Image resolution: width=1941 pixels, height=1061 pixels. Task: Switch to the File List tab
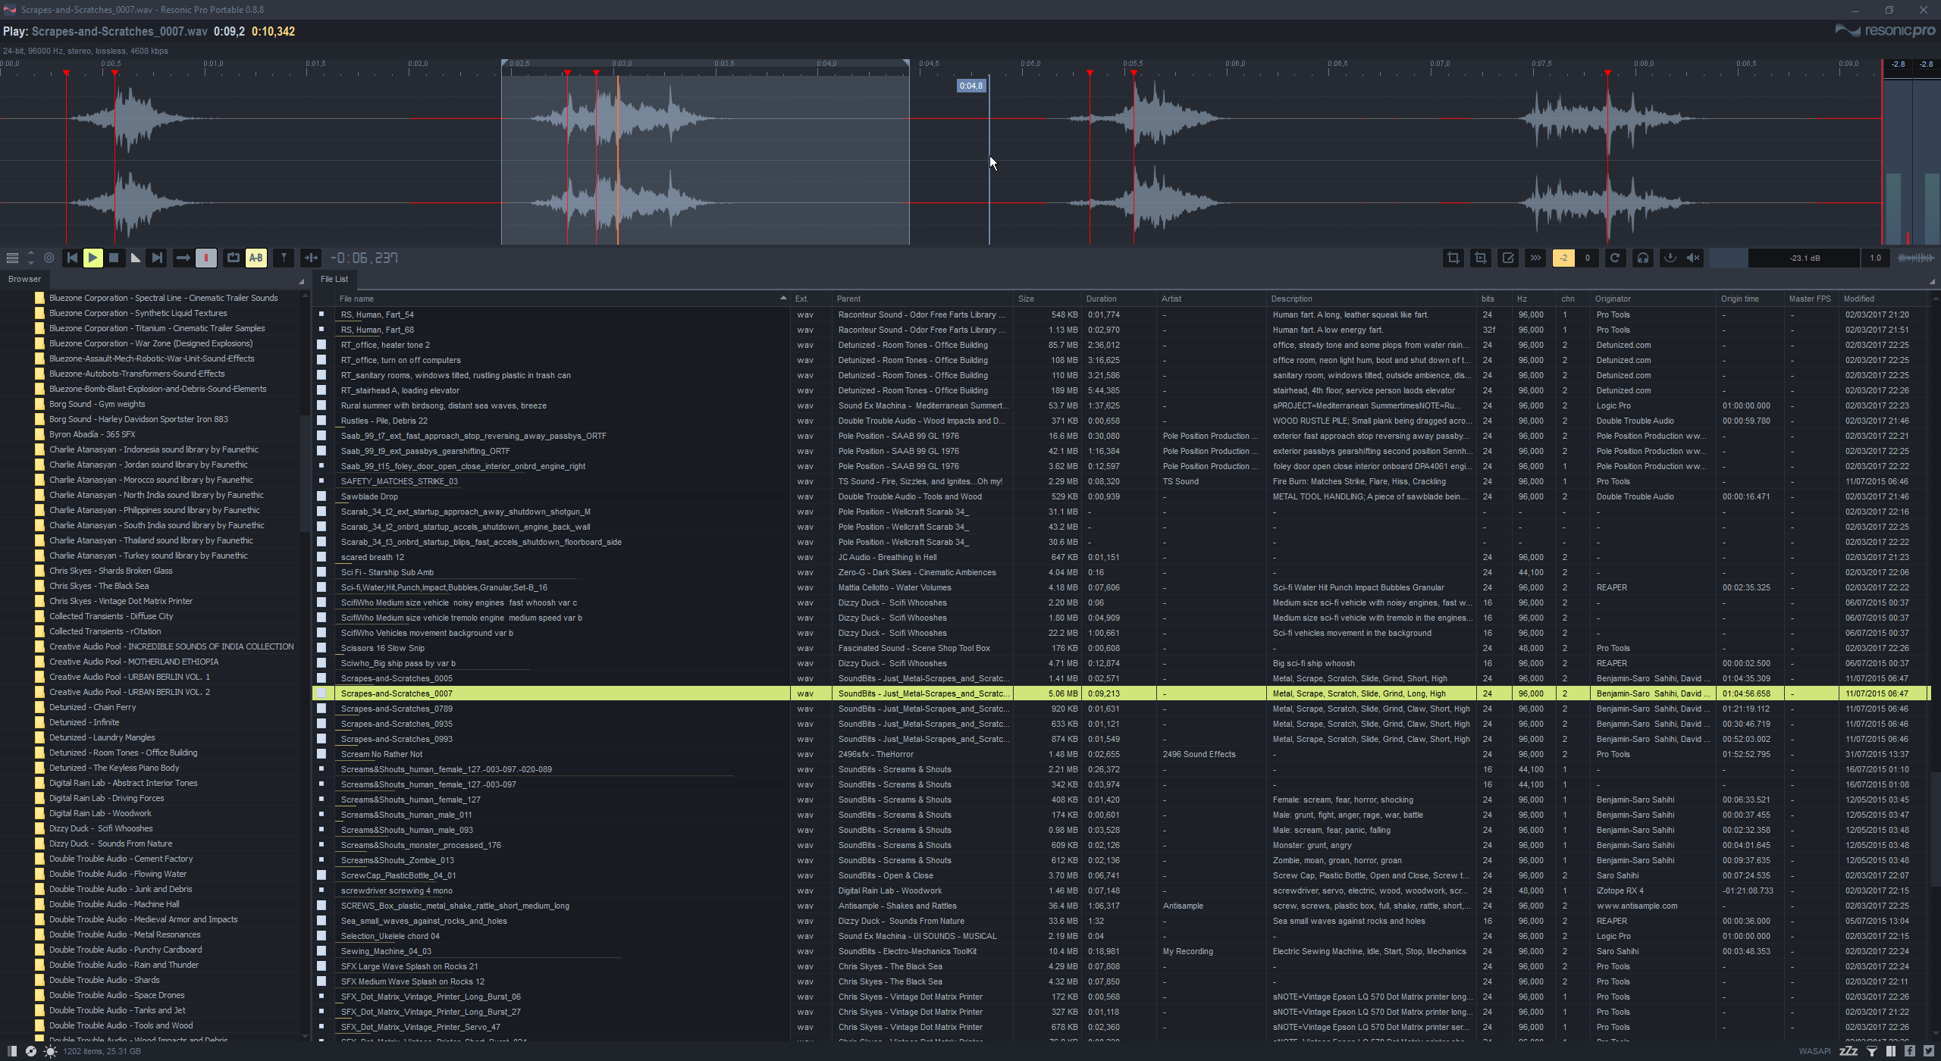334,279
